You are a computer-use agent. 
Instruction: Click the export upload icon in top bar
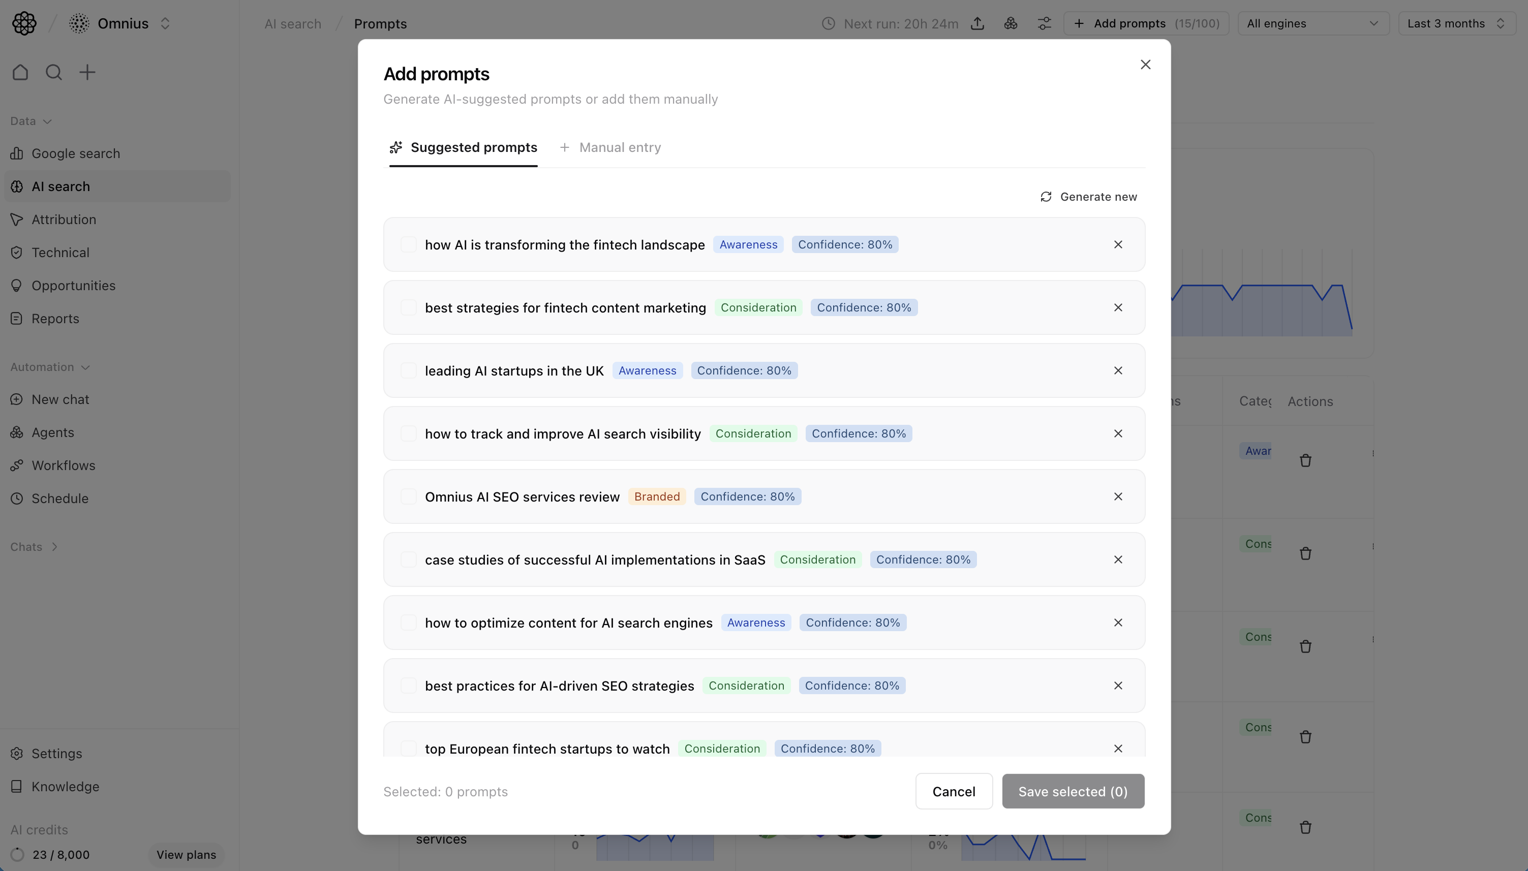pos(977,23)
